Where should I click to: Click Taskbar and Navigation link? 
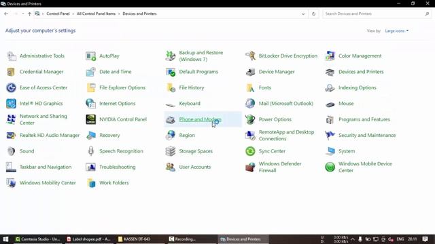coord(46,167)
